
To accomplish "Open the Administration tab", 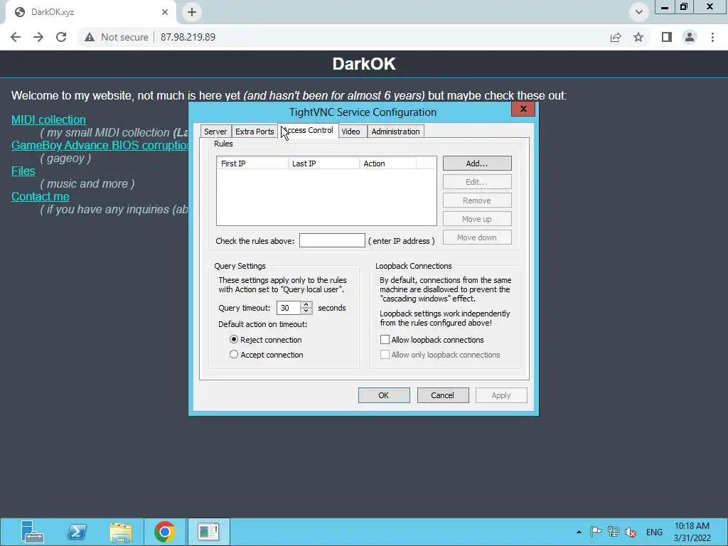I will 395,132.
